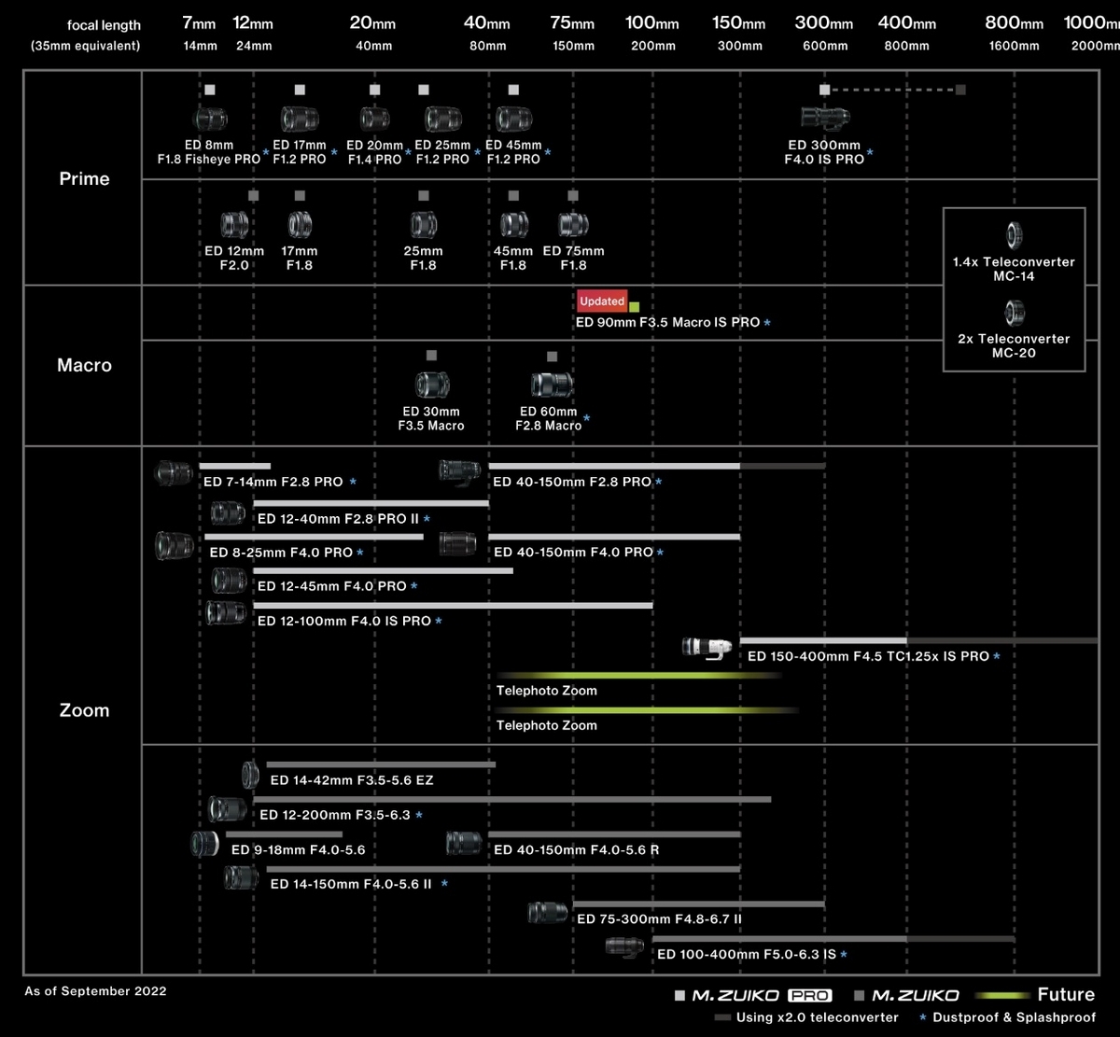Click the 25mm F1.8 lens image

(424, 225)
